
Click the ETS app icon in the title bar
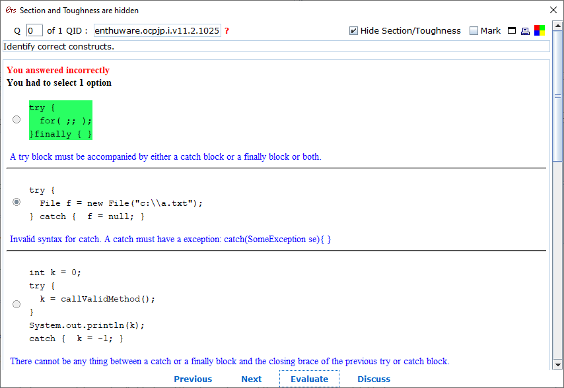coord(11,11)
